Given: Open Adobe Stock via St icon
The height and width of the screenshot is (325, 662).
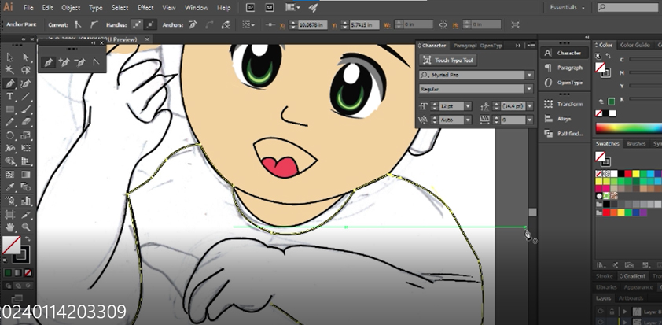Looking at the screenshot, I should coord(270,8).
